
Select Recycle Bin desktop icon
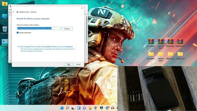[x=5, y=30]
